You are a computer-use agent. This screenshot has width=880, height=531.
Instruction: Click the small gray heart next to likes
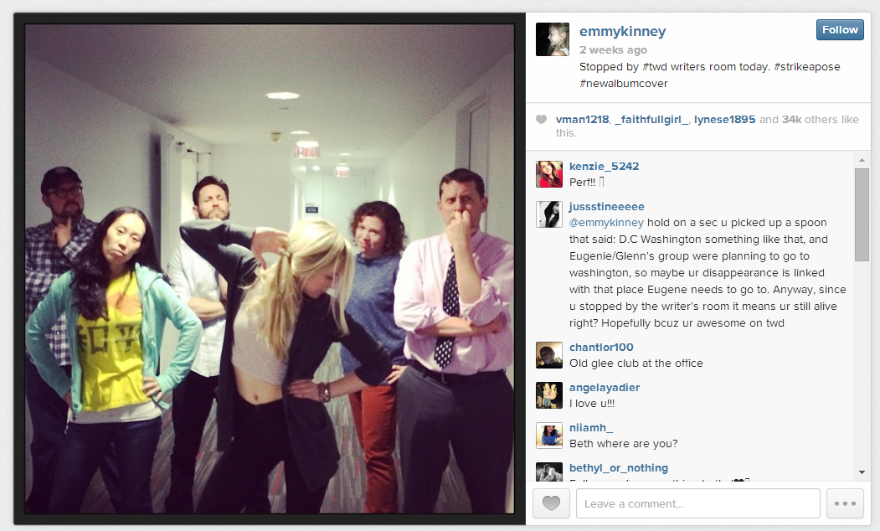point(541,119)
